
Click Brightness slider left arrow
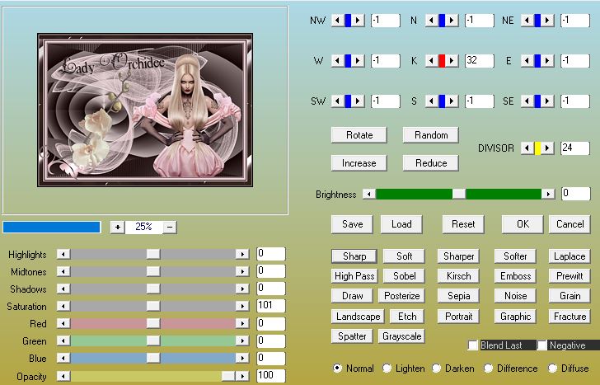369,194
